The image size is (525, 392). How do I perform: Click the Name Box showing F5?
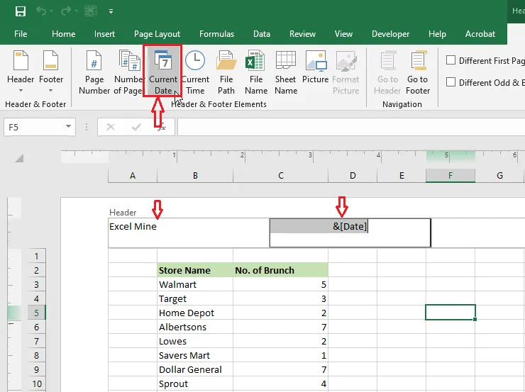coord(33,127)
